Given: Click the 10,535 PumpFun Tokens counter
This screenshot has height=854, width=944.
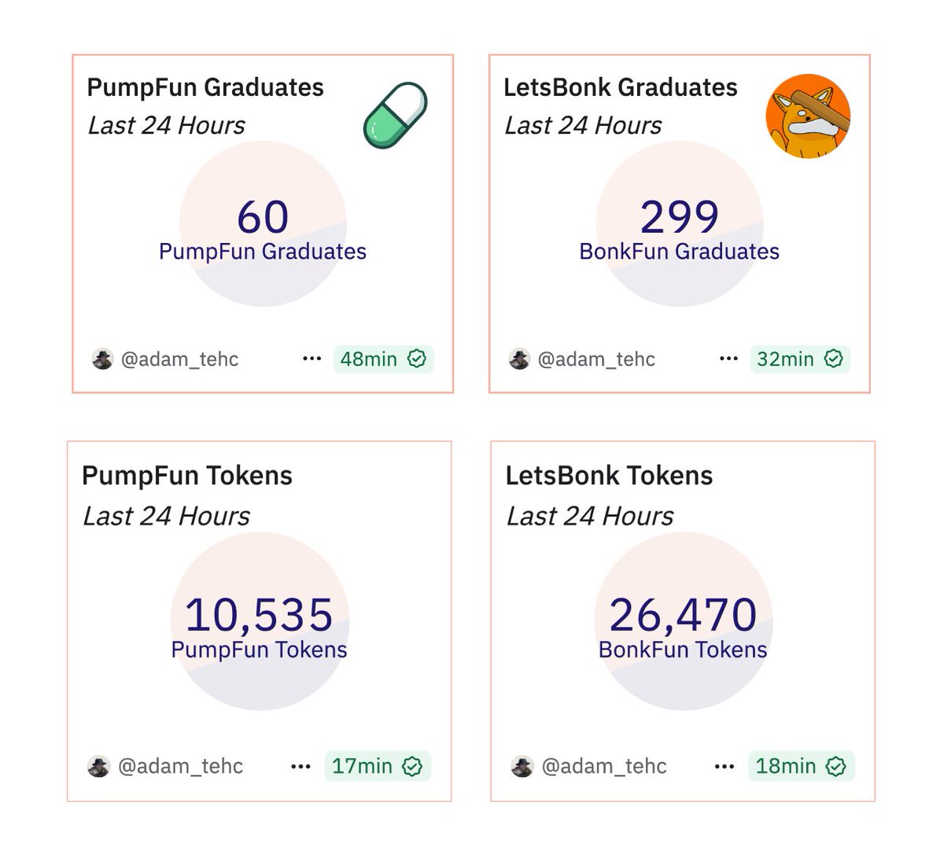Looking at the screenshot, I should click(260, 627).
